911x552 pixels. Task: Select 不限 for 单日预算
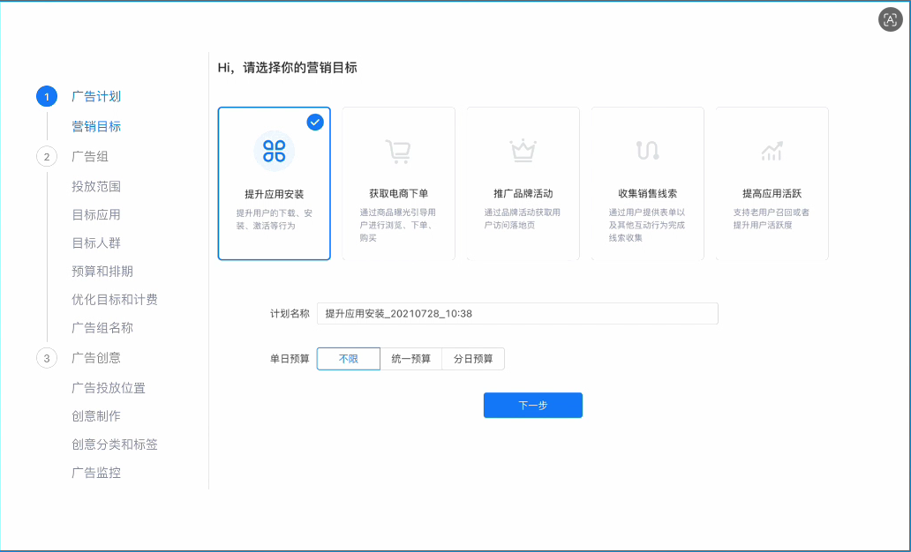(348, 359)
